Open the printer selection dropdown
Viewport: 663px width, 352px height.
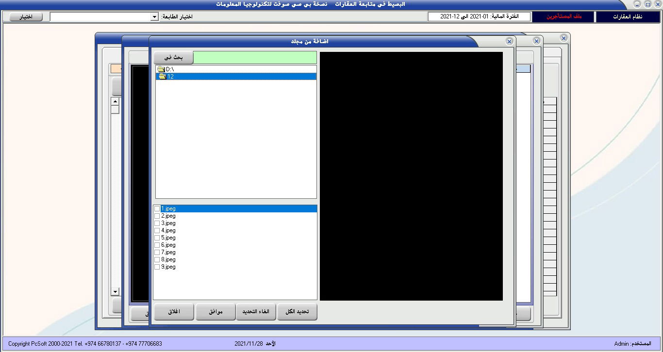point(154,17)
